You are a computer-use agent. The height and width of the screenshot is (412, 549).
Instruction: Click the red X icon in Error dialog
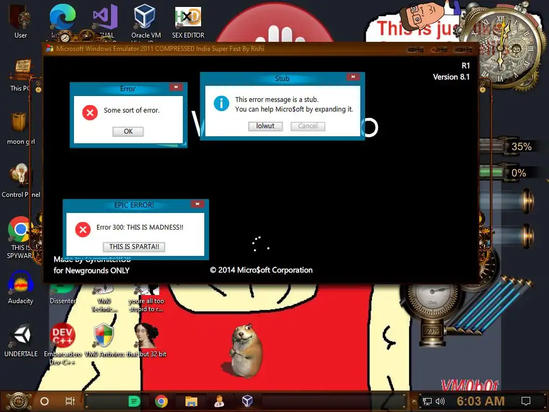90,113
